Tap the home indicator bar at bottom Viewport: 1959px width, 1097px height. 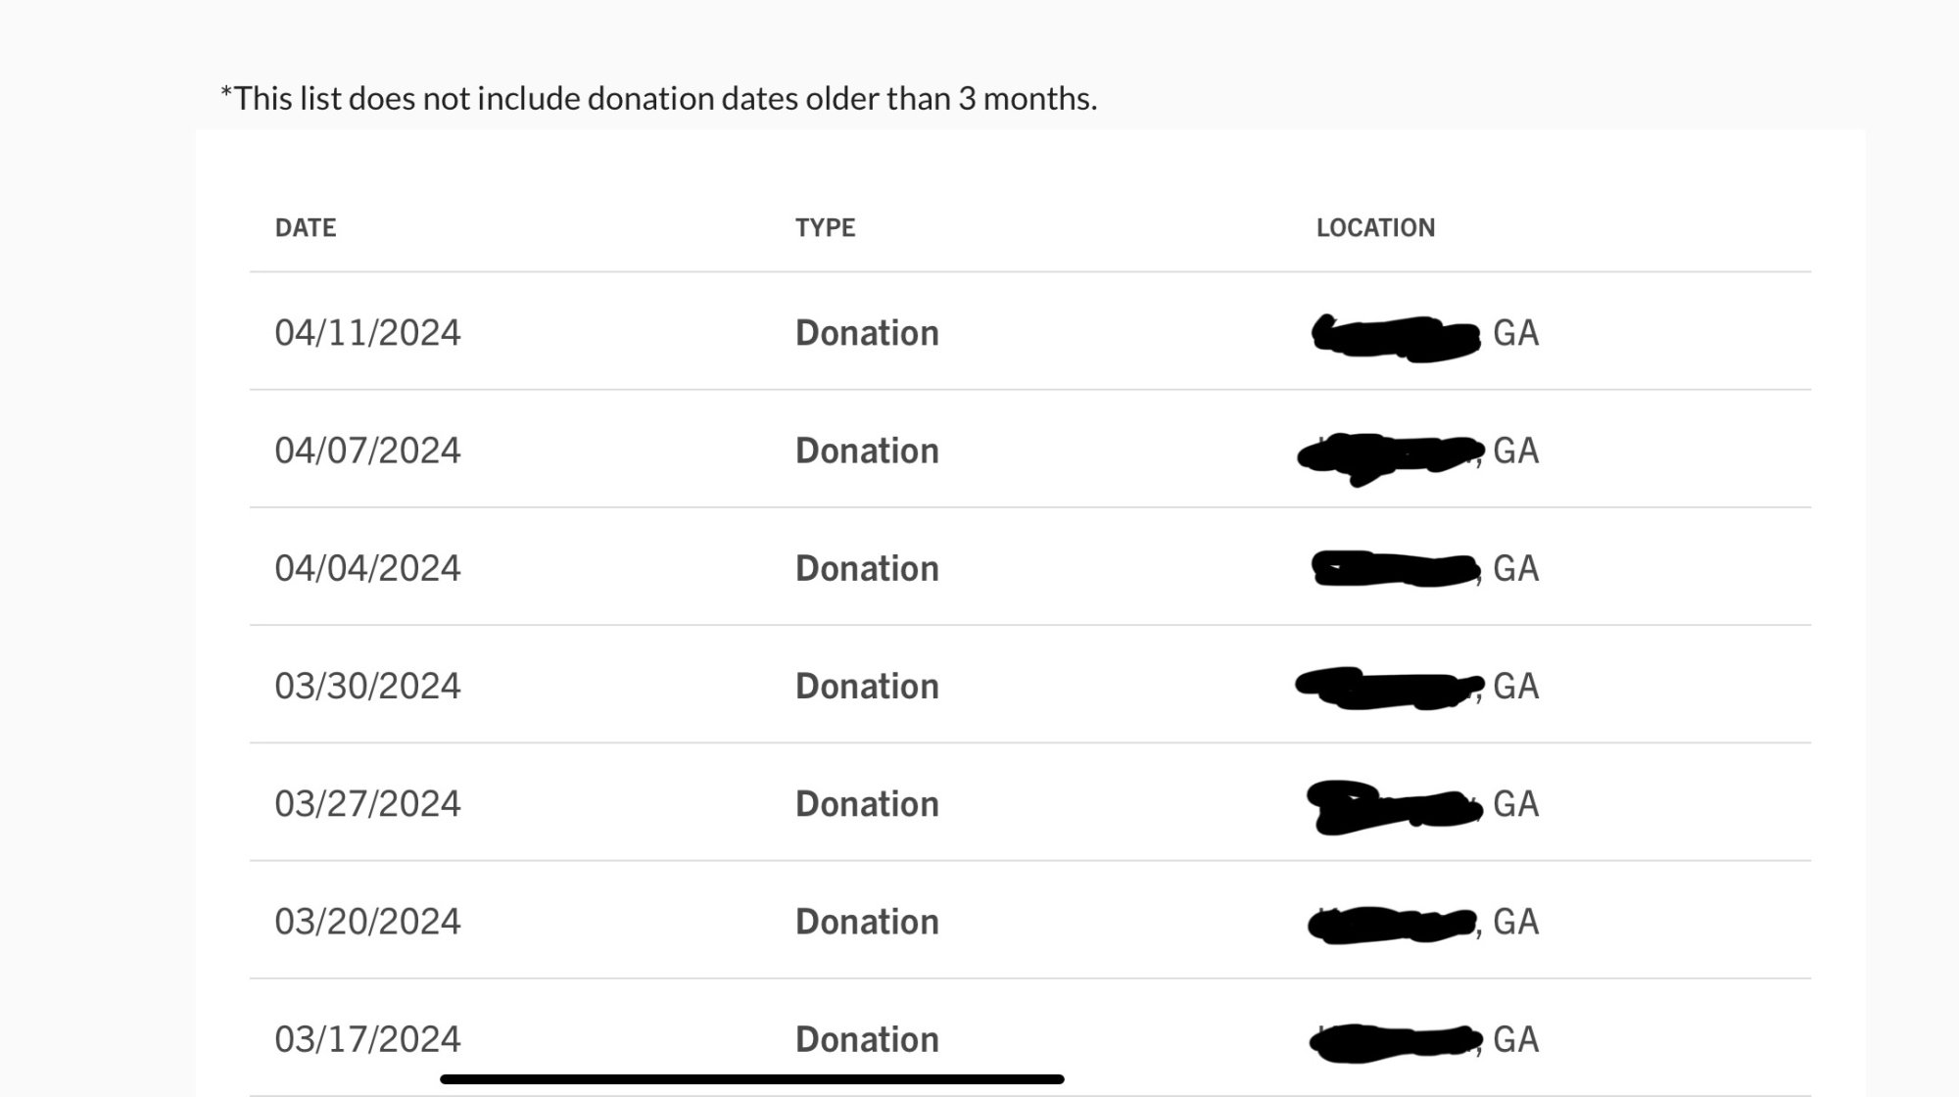pyautogui.click(x=751, y=1079)
